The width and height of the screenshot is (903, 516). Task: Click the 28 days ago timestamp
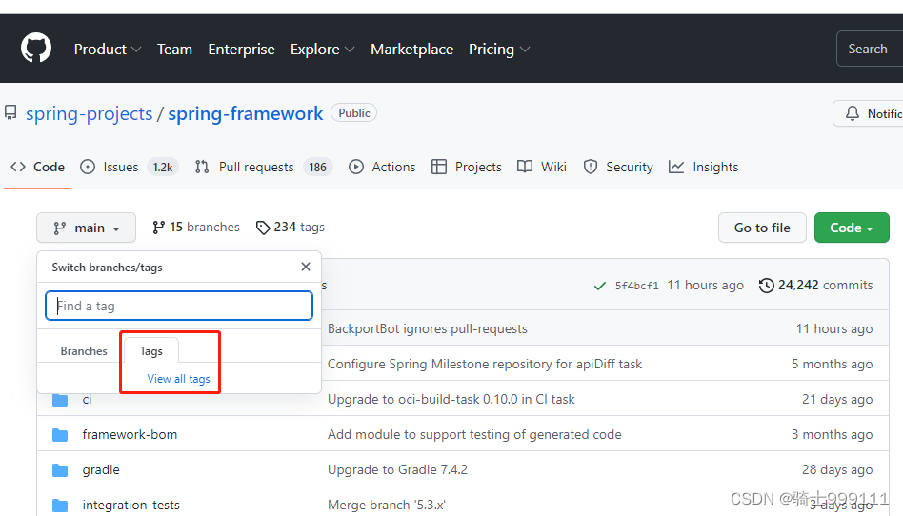[837, 470]
